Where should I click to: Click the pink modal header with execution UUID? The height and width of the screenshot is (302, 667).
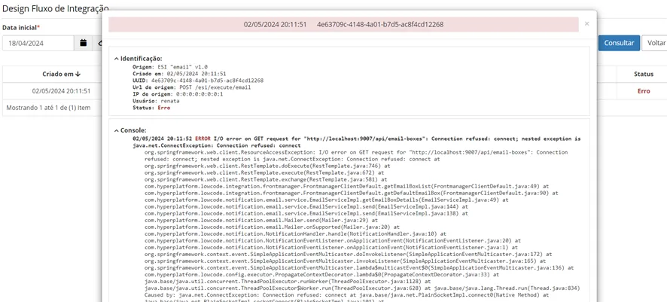tap(343, 24)
